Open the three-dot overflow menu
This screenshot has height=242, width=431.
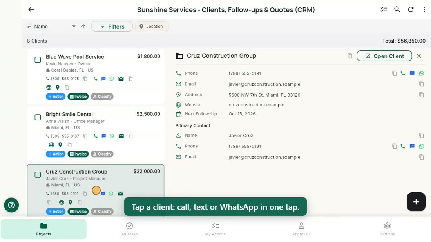(x=424, y=9)
